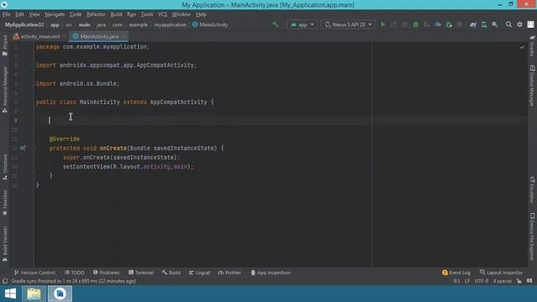Open the Build menu
This screenshot has height=302, width=537.
tap(116, 14)
